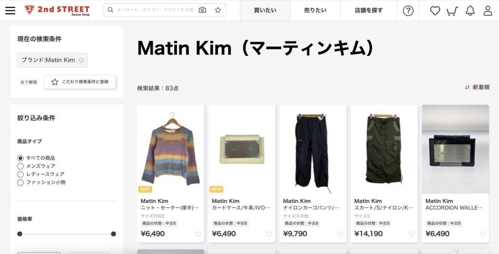This screenshot has width=499, height=254.
Task: Select the ファッション小物 radio option
Action: tap(20, 182)
